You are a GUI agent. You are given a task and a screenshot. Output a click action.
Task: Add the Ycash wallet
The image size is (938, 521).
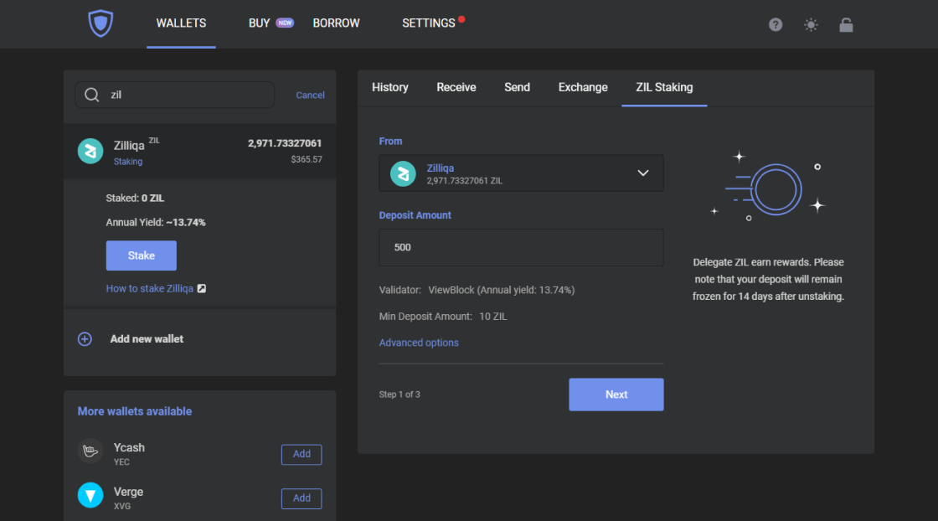click(x=301, y=454)
